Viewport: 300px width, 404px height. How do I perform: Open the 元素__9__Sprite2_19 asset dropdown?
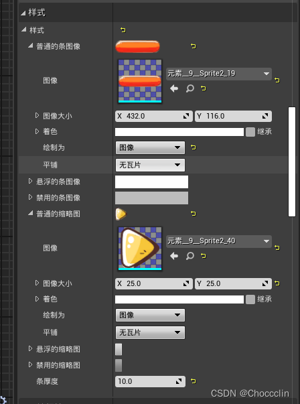coord(218,74)
